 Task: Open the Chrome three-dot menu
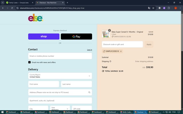[180, 8]
